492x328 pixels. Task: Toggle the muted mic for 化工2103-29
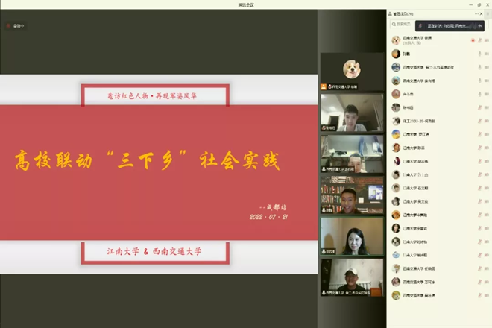click(x=478, y=121)
